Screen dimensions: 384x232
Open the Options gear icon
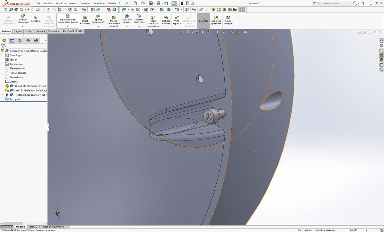coord(192,3)
